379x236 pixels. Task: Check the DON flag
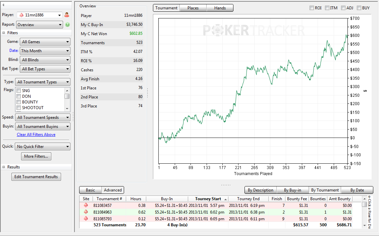click(18, 96)
